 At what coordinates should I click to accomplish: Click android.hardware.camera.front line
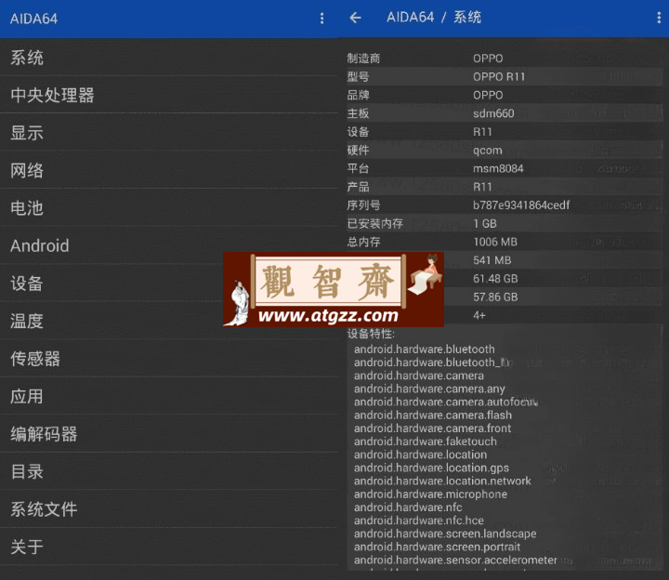[x=432, y=428]
